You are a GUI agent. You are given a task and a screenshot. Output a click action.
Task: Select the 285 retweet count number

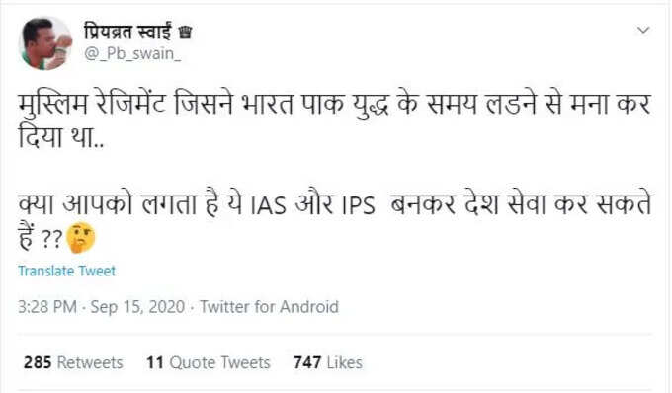38,362
